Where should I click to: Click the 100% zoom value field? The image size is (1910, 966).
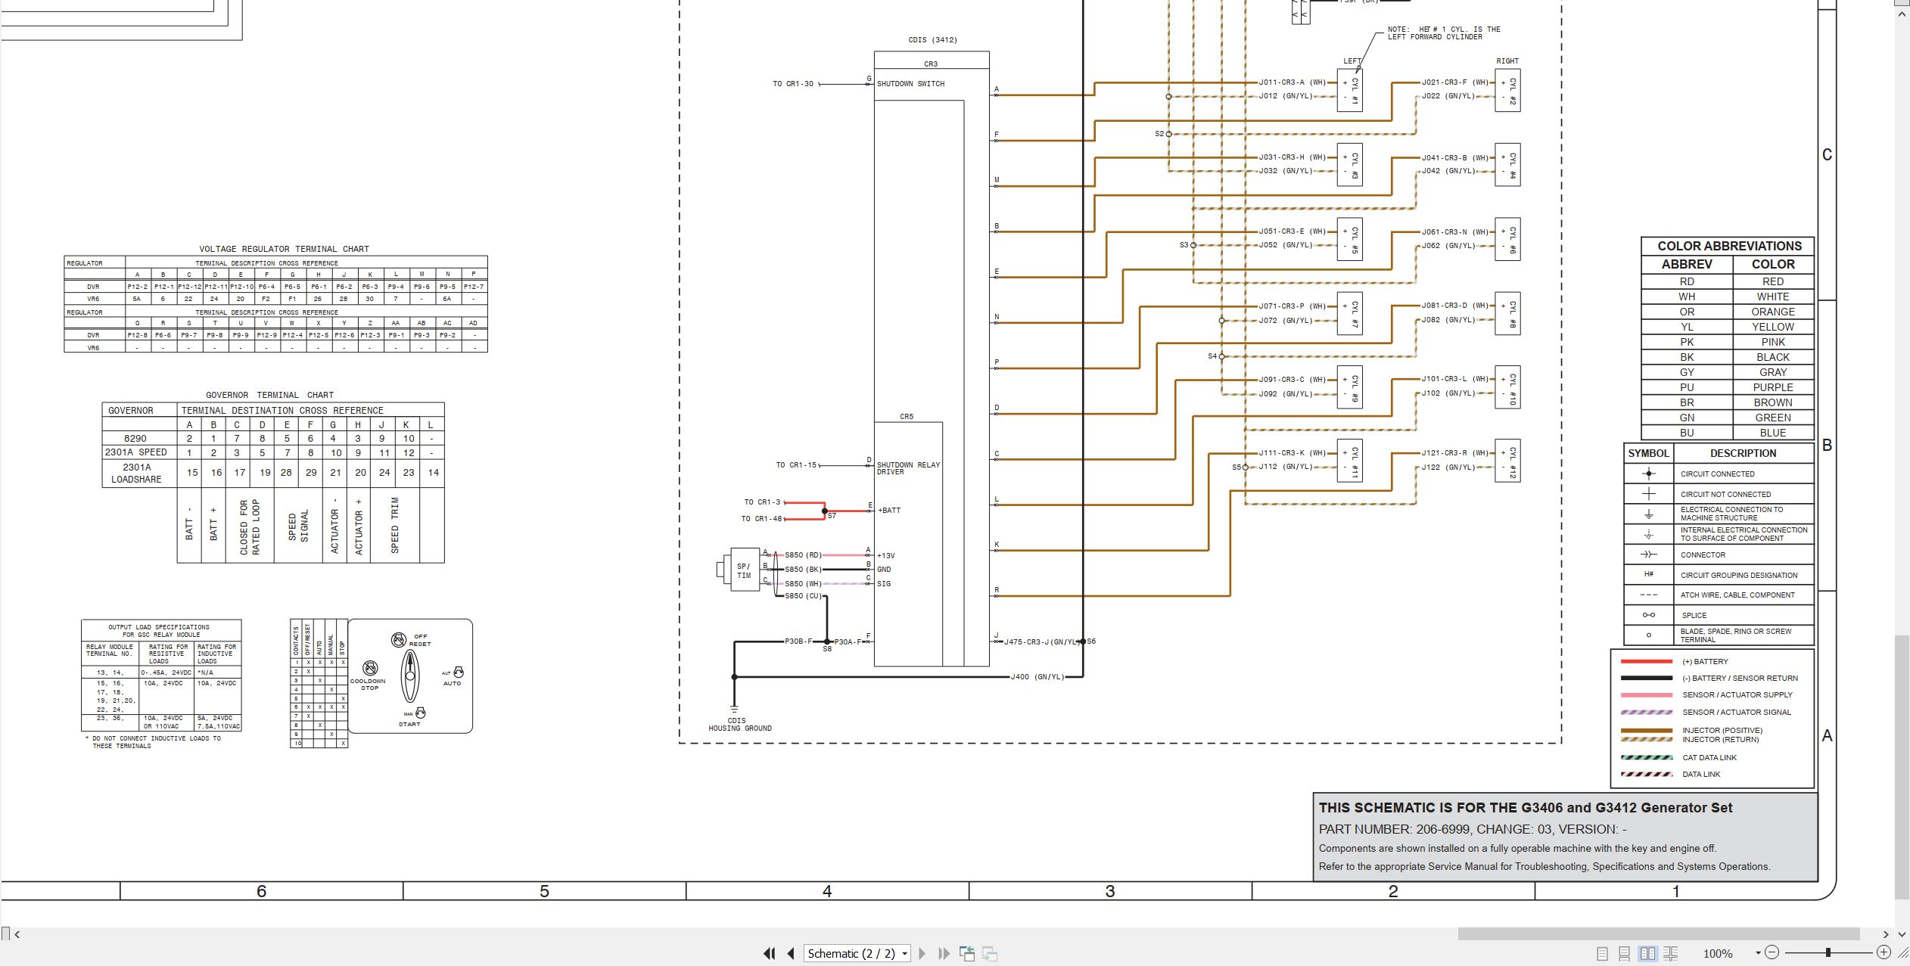(x=1718, y=954)
